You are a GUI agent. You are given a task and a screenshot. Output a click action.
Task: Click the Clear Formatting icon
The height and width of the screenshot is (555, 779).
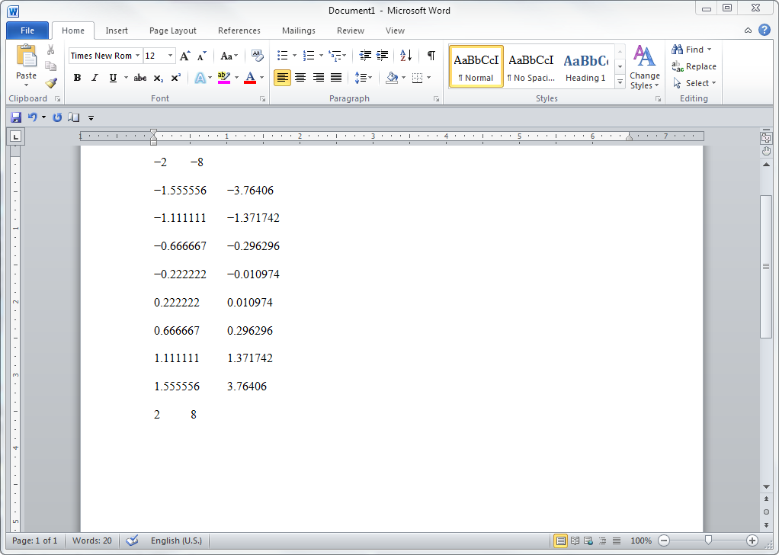click(x=258, y=56)
